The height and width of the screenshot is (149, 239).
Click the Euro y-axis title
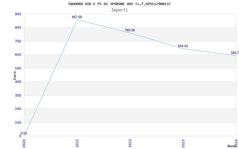tap(15, 75)
